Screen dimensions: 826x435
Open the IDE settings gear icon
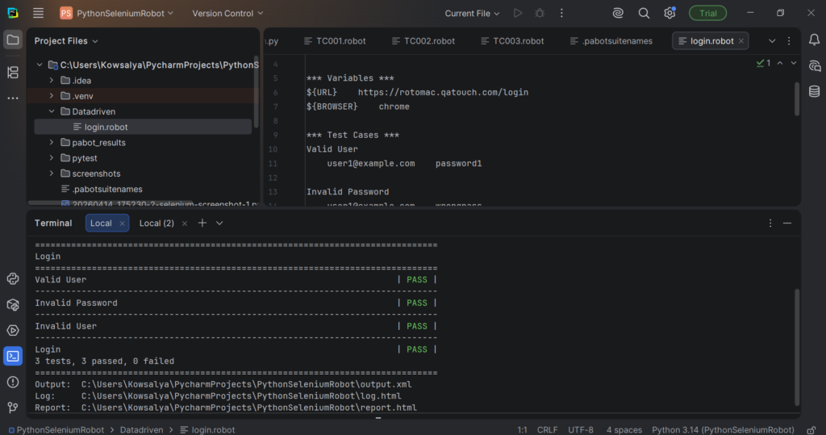tap(670, 14)
